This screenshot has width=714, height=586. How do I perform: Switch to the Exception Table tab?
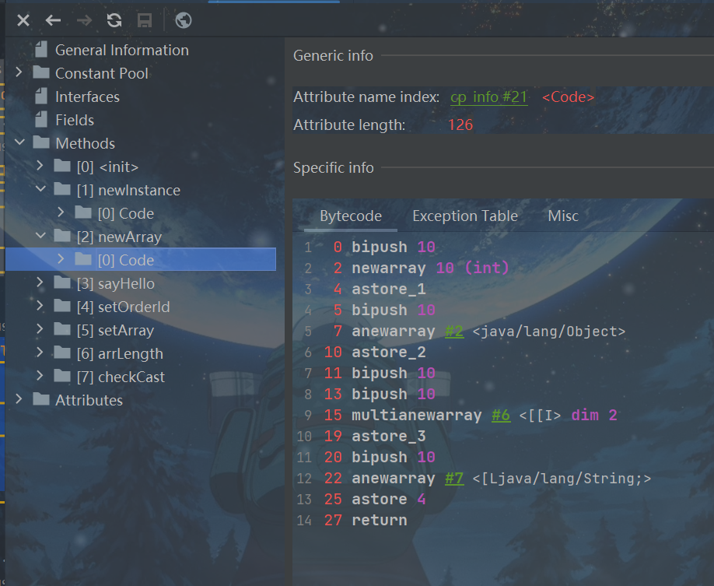tap(464, 216)
